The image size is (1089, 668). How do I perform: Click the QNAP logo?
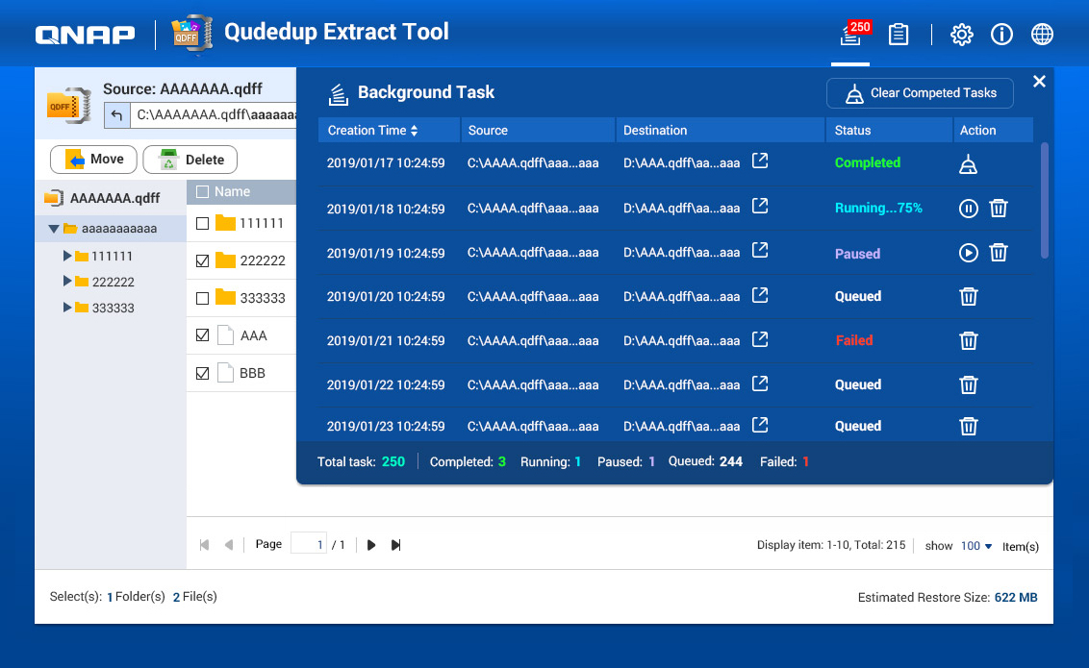tap(86, 34)
